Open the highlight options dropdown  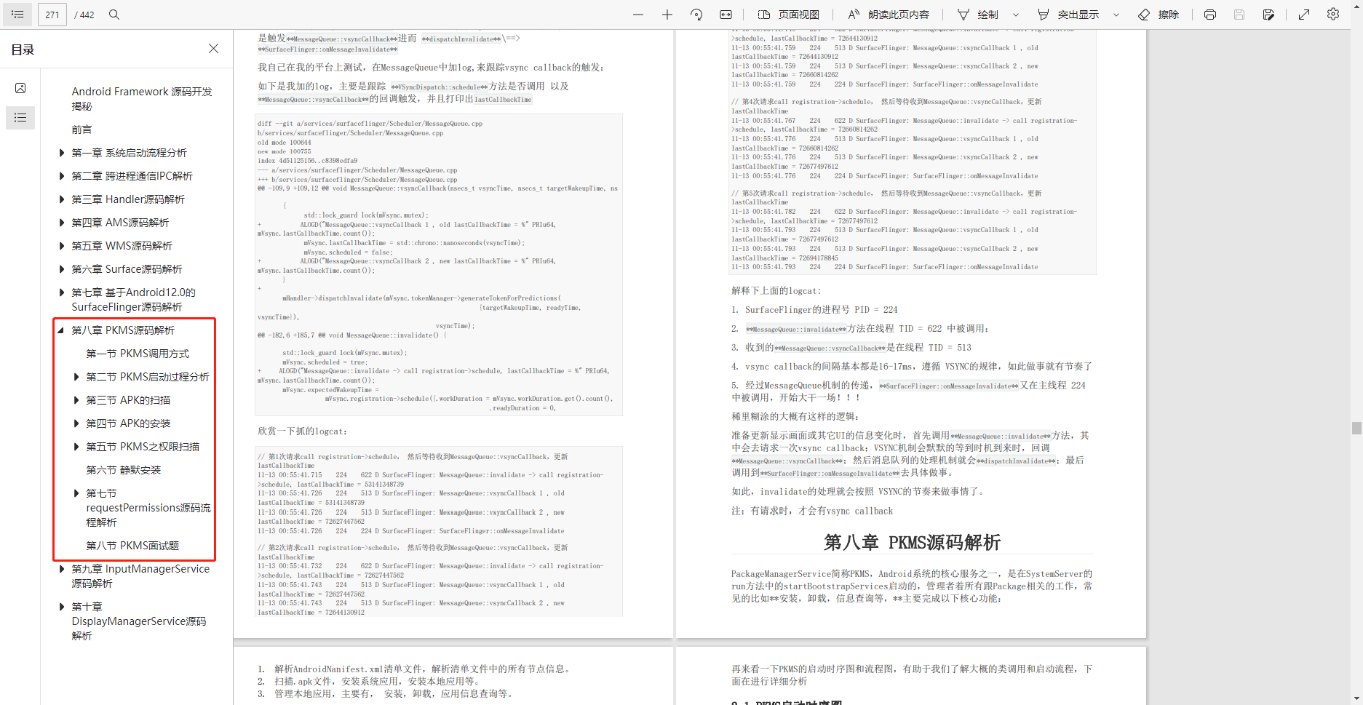[1116, 14]
